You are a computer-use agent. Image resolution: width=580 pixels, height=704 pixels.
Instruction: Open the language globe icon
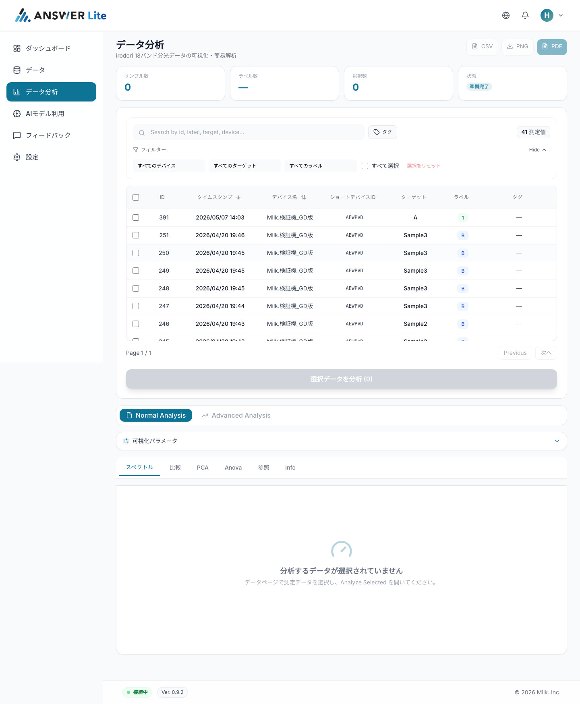(506, 15)
